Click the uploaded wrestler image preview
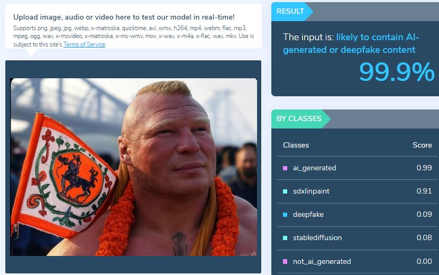Viewport: 439px width, 275px height. [133, 167]
